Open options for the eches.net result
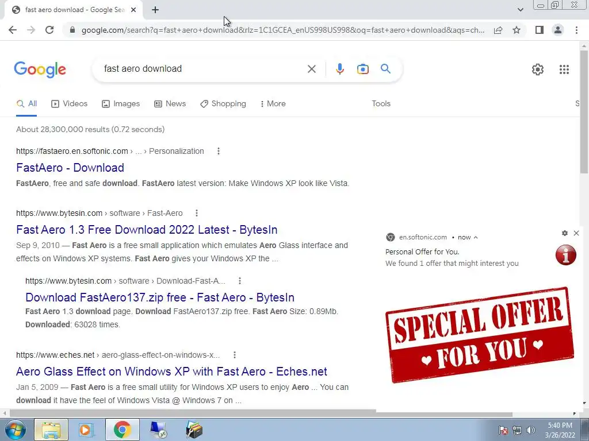This screenshot has height=441, width=589. 235,355
